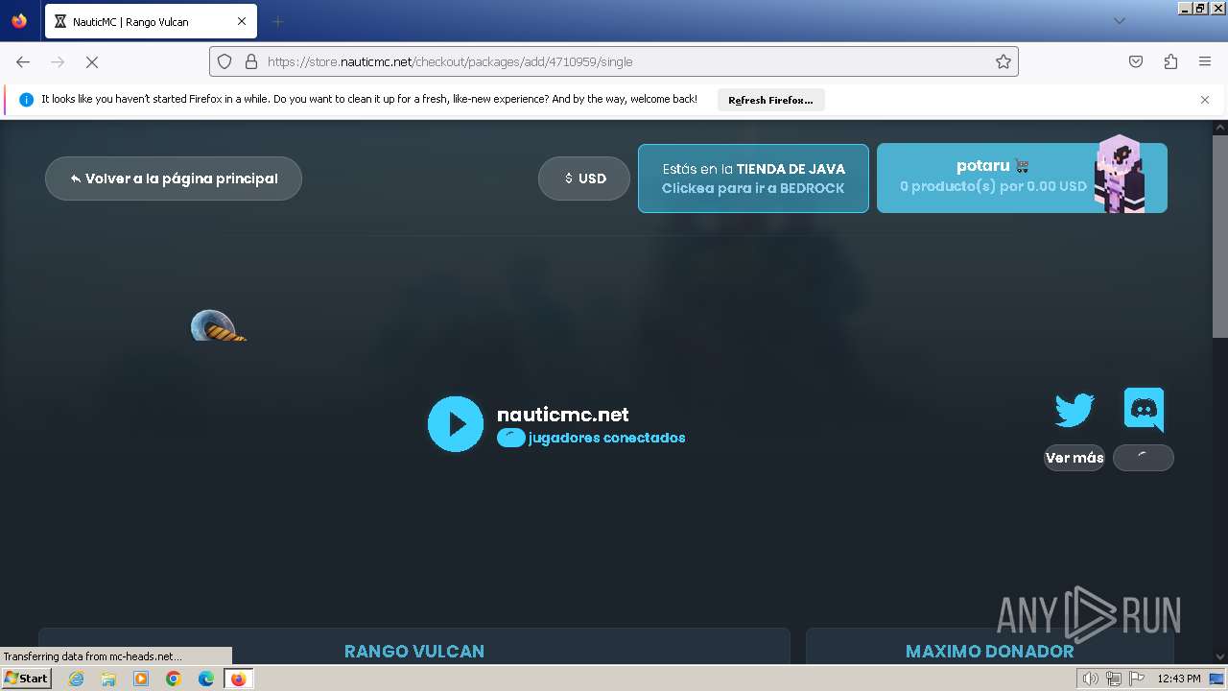Image resolution: width=1228 pixels, height=691 pixels.
Task: Open the Save to Pocket icon
Action: [x=1136, y=61]
